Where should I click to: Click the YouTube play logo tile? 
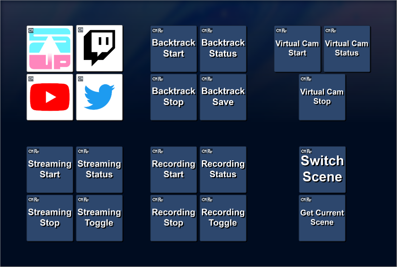(50, 97)
